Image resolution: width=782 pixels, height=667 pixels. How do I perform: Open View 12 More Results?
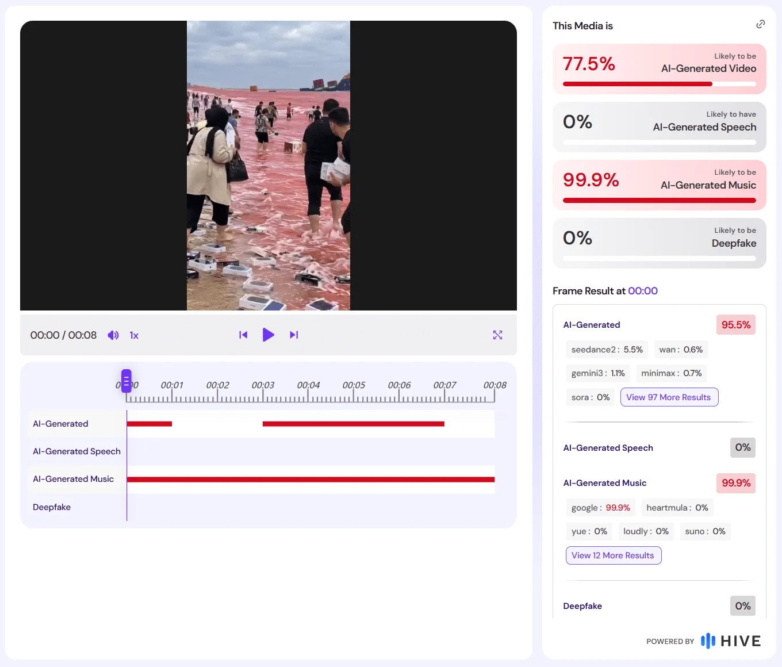(x=614, y=555)
